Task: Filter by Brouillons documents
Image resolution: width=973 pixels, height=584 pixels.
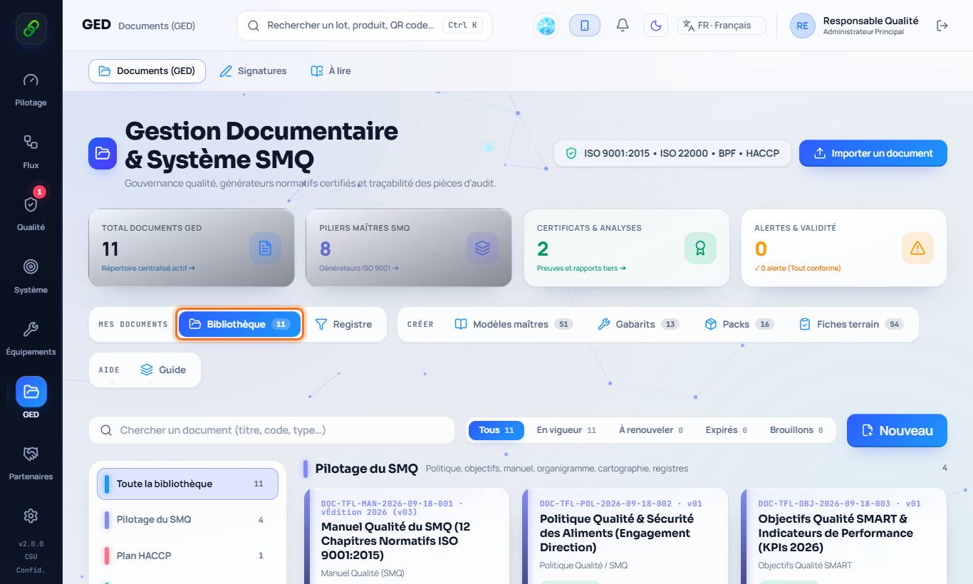Action: [x=796, y=430]
